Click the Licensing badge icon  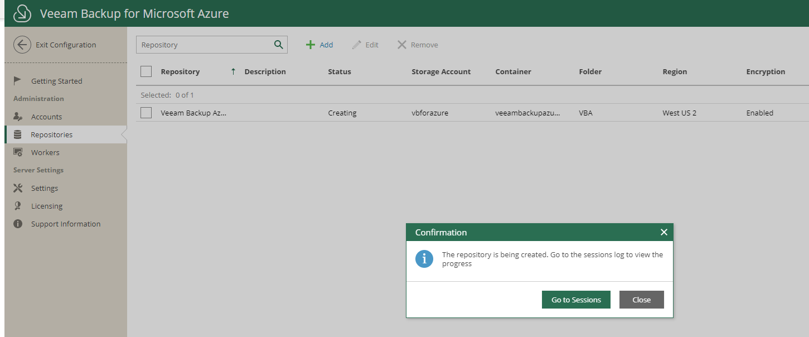click(x=18, y=206)
